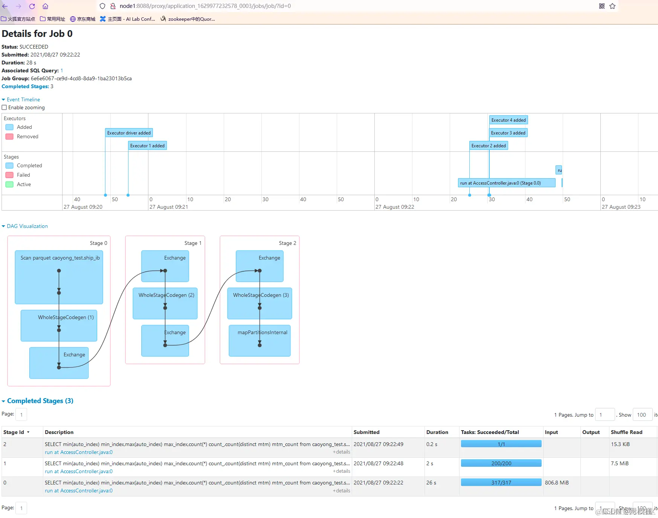Open the 火狐官方站点 bookmark folder
The height and width of the screenshot is (518, 658).
(18, 19)
